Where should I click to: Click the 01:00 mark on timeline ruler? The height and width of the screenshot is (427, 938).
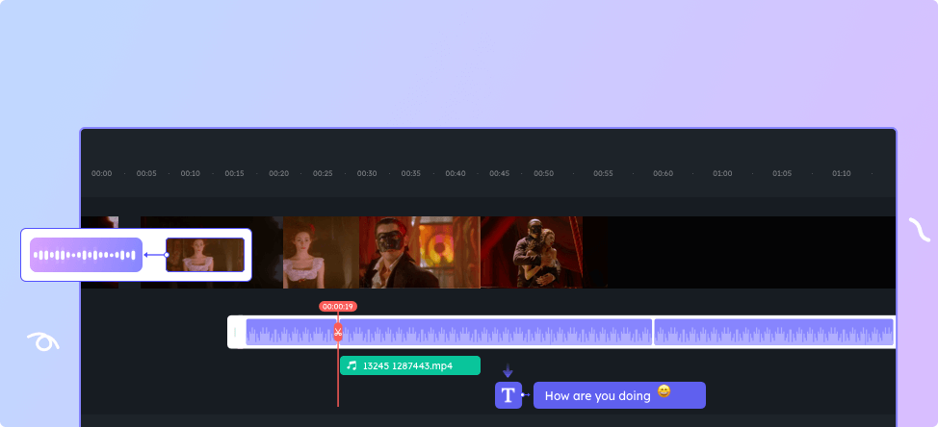pos(721,174)
